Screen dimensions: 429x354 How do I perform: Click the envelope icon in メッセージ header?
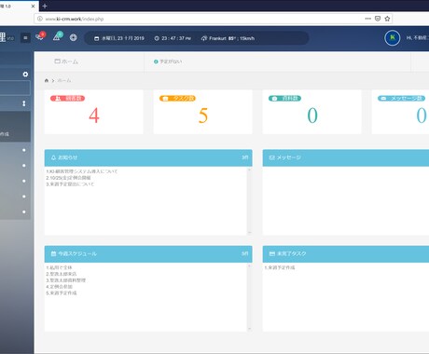point(272,157)
